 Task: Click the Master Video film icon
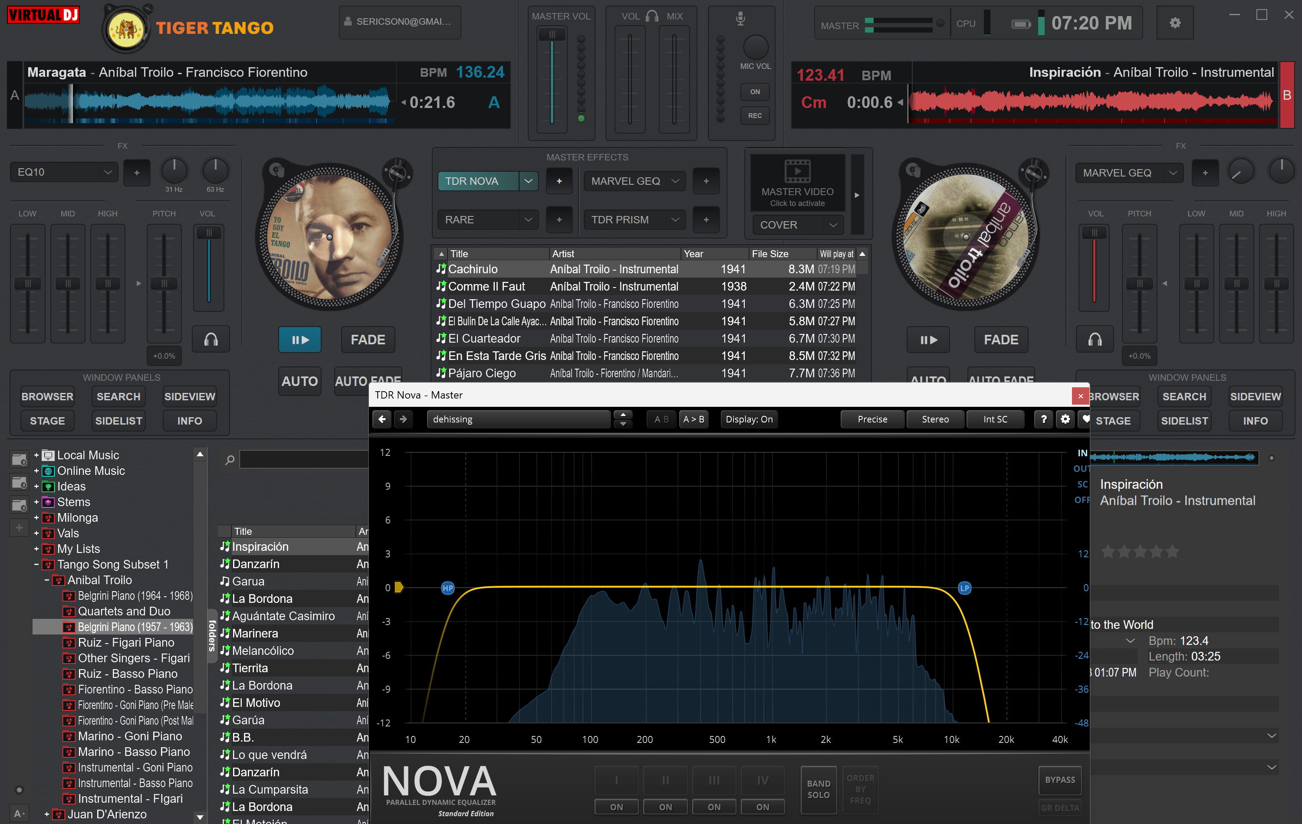coord(798,171)
